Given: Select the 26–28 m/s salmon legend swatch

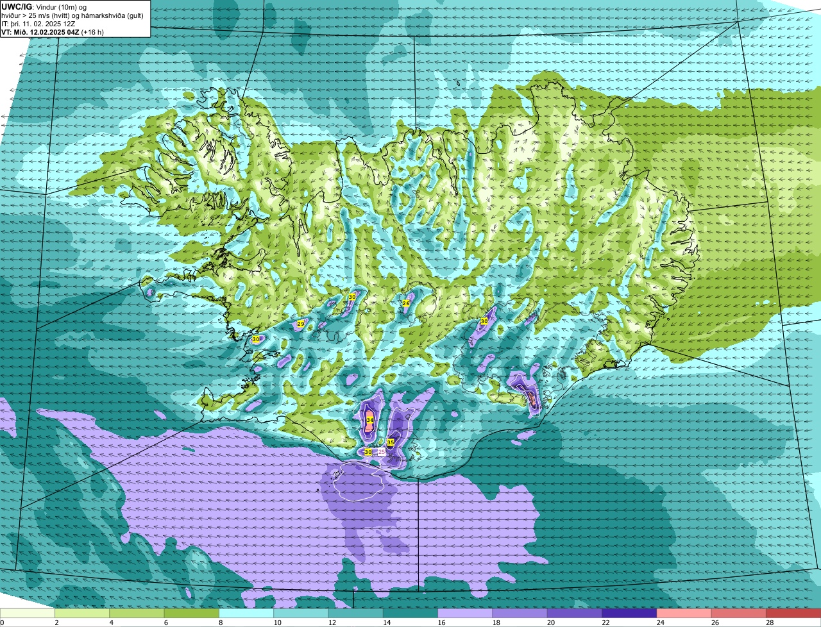Looking at the screenshot, I should 739,613.
